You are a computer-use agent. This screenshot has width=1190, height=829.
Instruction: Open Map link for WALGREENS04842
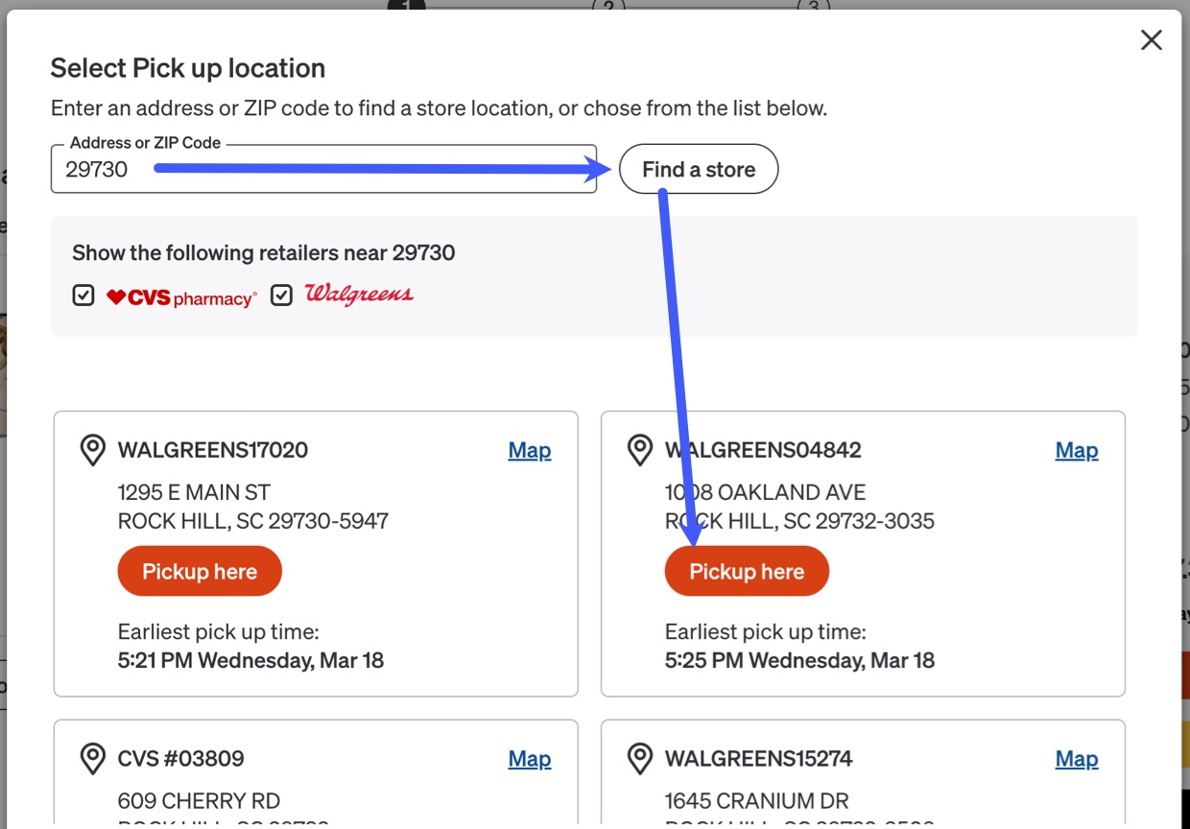[x=1077, y=450]
